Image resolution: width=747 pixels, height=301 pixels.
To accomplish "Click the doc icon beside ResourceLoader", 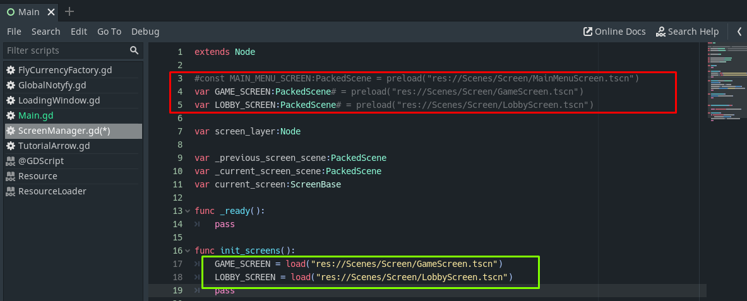I will pos(11,191).
